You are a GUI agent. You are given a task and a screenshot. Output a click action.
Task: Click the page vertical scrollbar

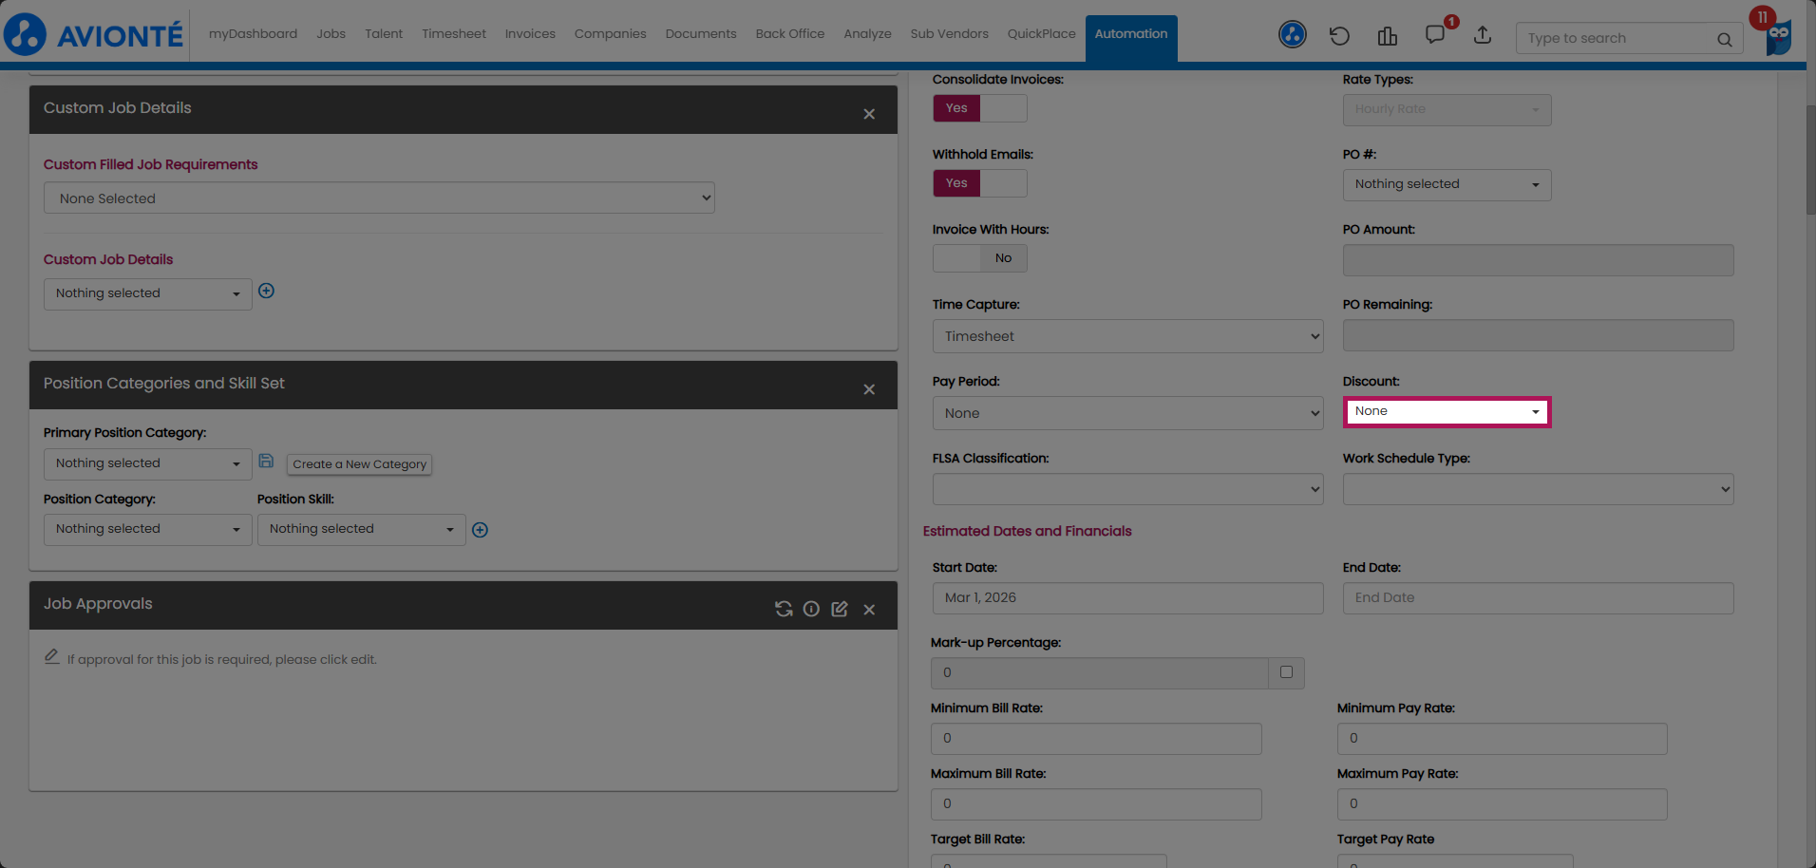point(1810,160)
